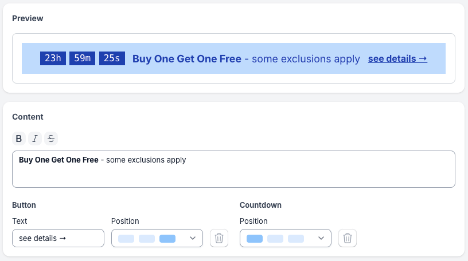Click the highlighted right swatch in Button Position
Viewport: 468px width, 261px height.
pyautogui.click(x=167, y=238)
